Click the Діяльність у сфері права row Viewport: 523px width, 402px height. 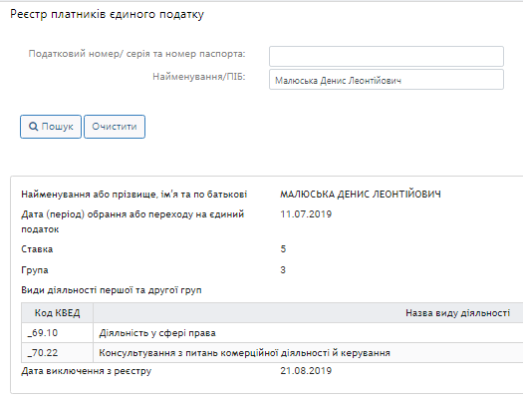[x=272, y=332]
